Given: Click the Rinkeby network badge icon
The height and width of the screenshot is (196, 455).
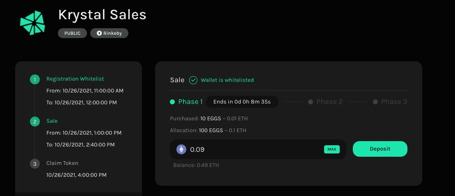Looking at the screenshot, I should tap(99, 33).
